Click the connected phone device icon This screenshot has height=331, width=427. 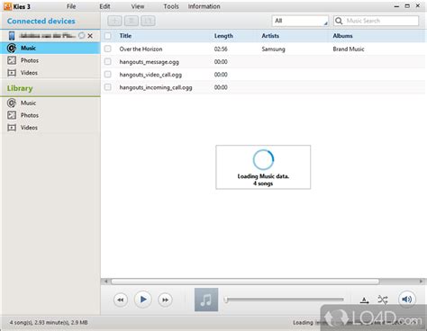[12, 36]
